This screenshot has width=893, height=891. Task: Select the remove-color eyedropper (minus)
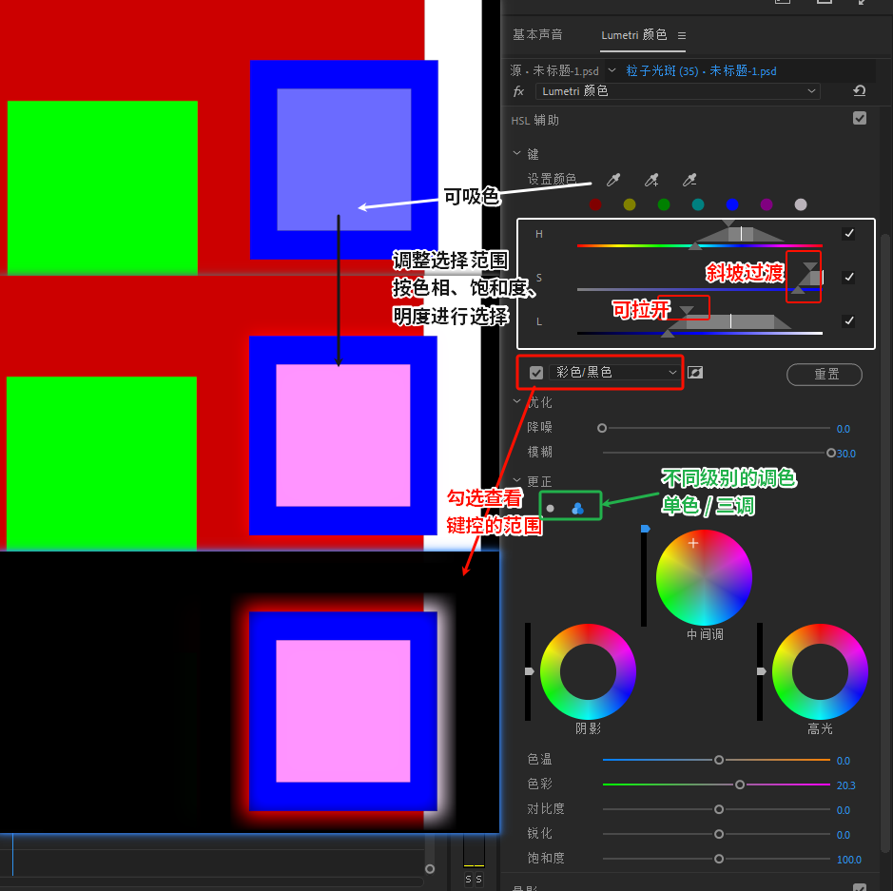(689, 180)
